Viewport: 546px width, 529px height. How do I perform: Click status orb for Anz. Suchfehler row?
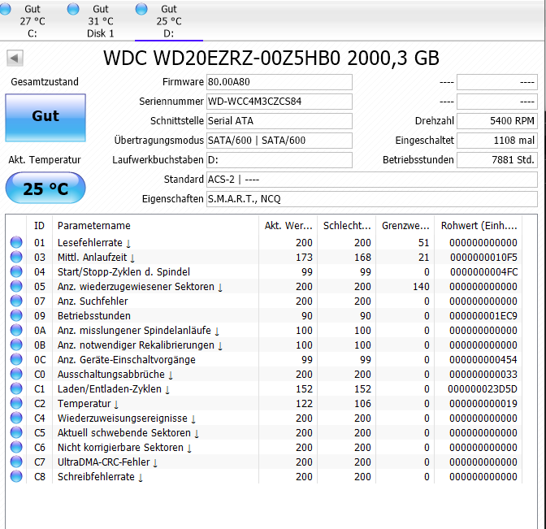point(16,301)
